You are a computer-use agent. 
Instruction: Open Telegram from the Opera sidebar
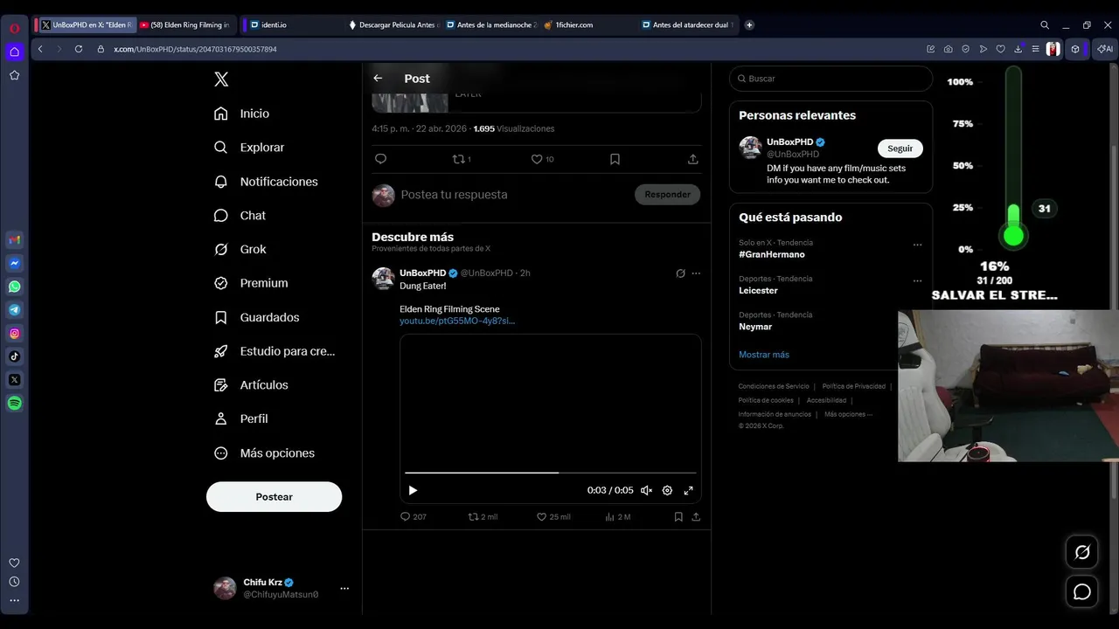[14, 310]
